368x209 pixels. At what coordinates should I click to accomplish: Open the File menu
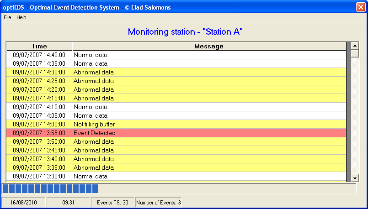[7, 18]
